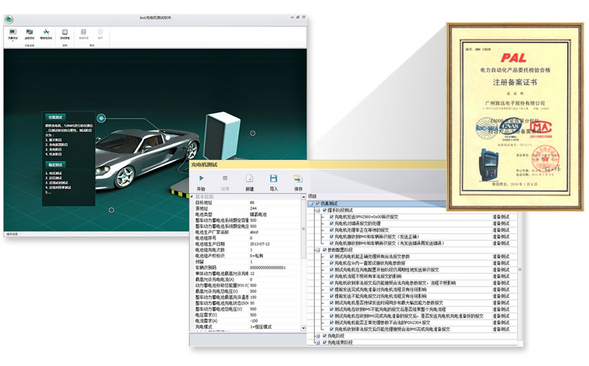This screenshot has width=589, height=366.
Task: Toggle the 充电机发送SPN2560=0x00辨识报文 checkbox
Action: click(x=332, y=217)
